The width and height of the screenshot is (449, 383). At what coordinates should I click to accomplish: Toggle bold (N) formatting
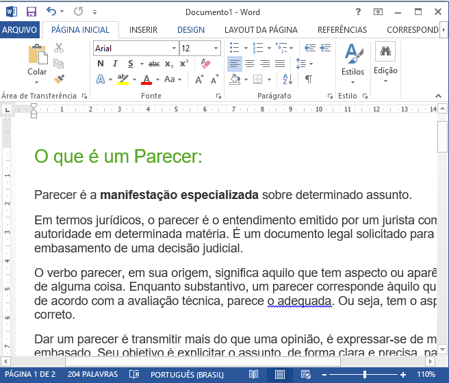[x=100, y=64]
